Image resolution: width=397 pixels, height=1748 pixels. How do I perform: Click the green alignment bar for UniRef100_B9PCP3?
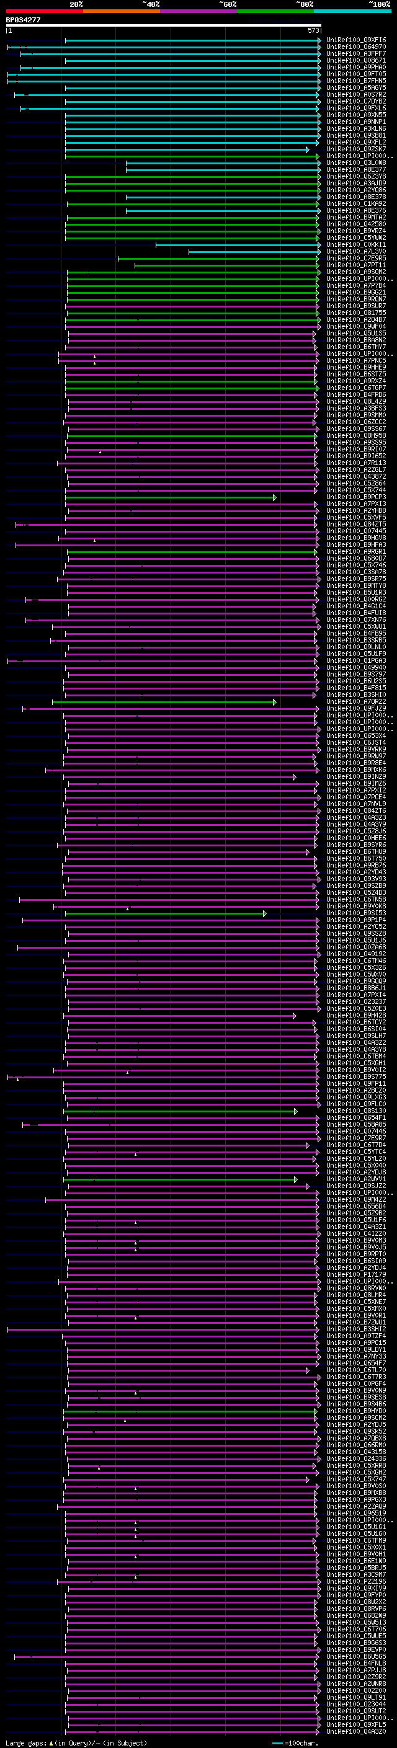pos(171,497)
